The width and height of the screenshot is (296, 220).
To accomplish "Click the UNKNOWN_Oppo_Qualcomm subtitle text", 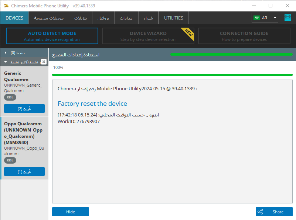I will click(24, 151).
